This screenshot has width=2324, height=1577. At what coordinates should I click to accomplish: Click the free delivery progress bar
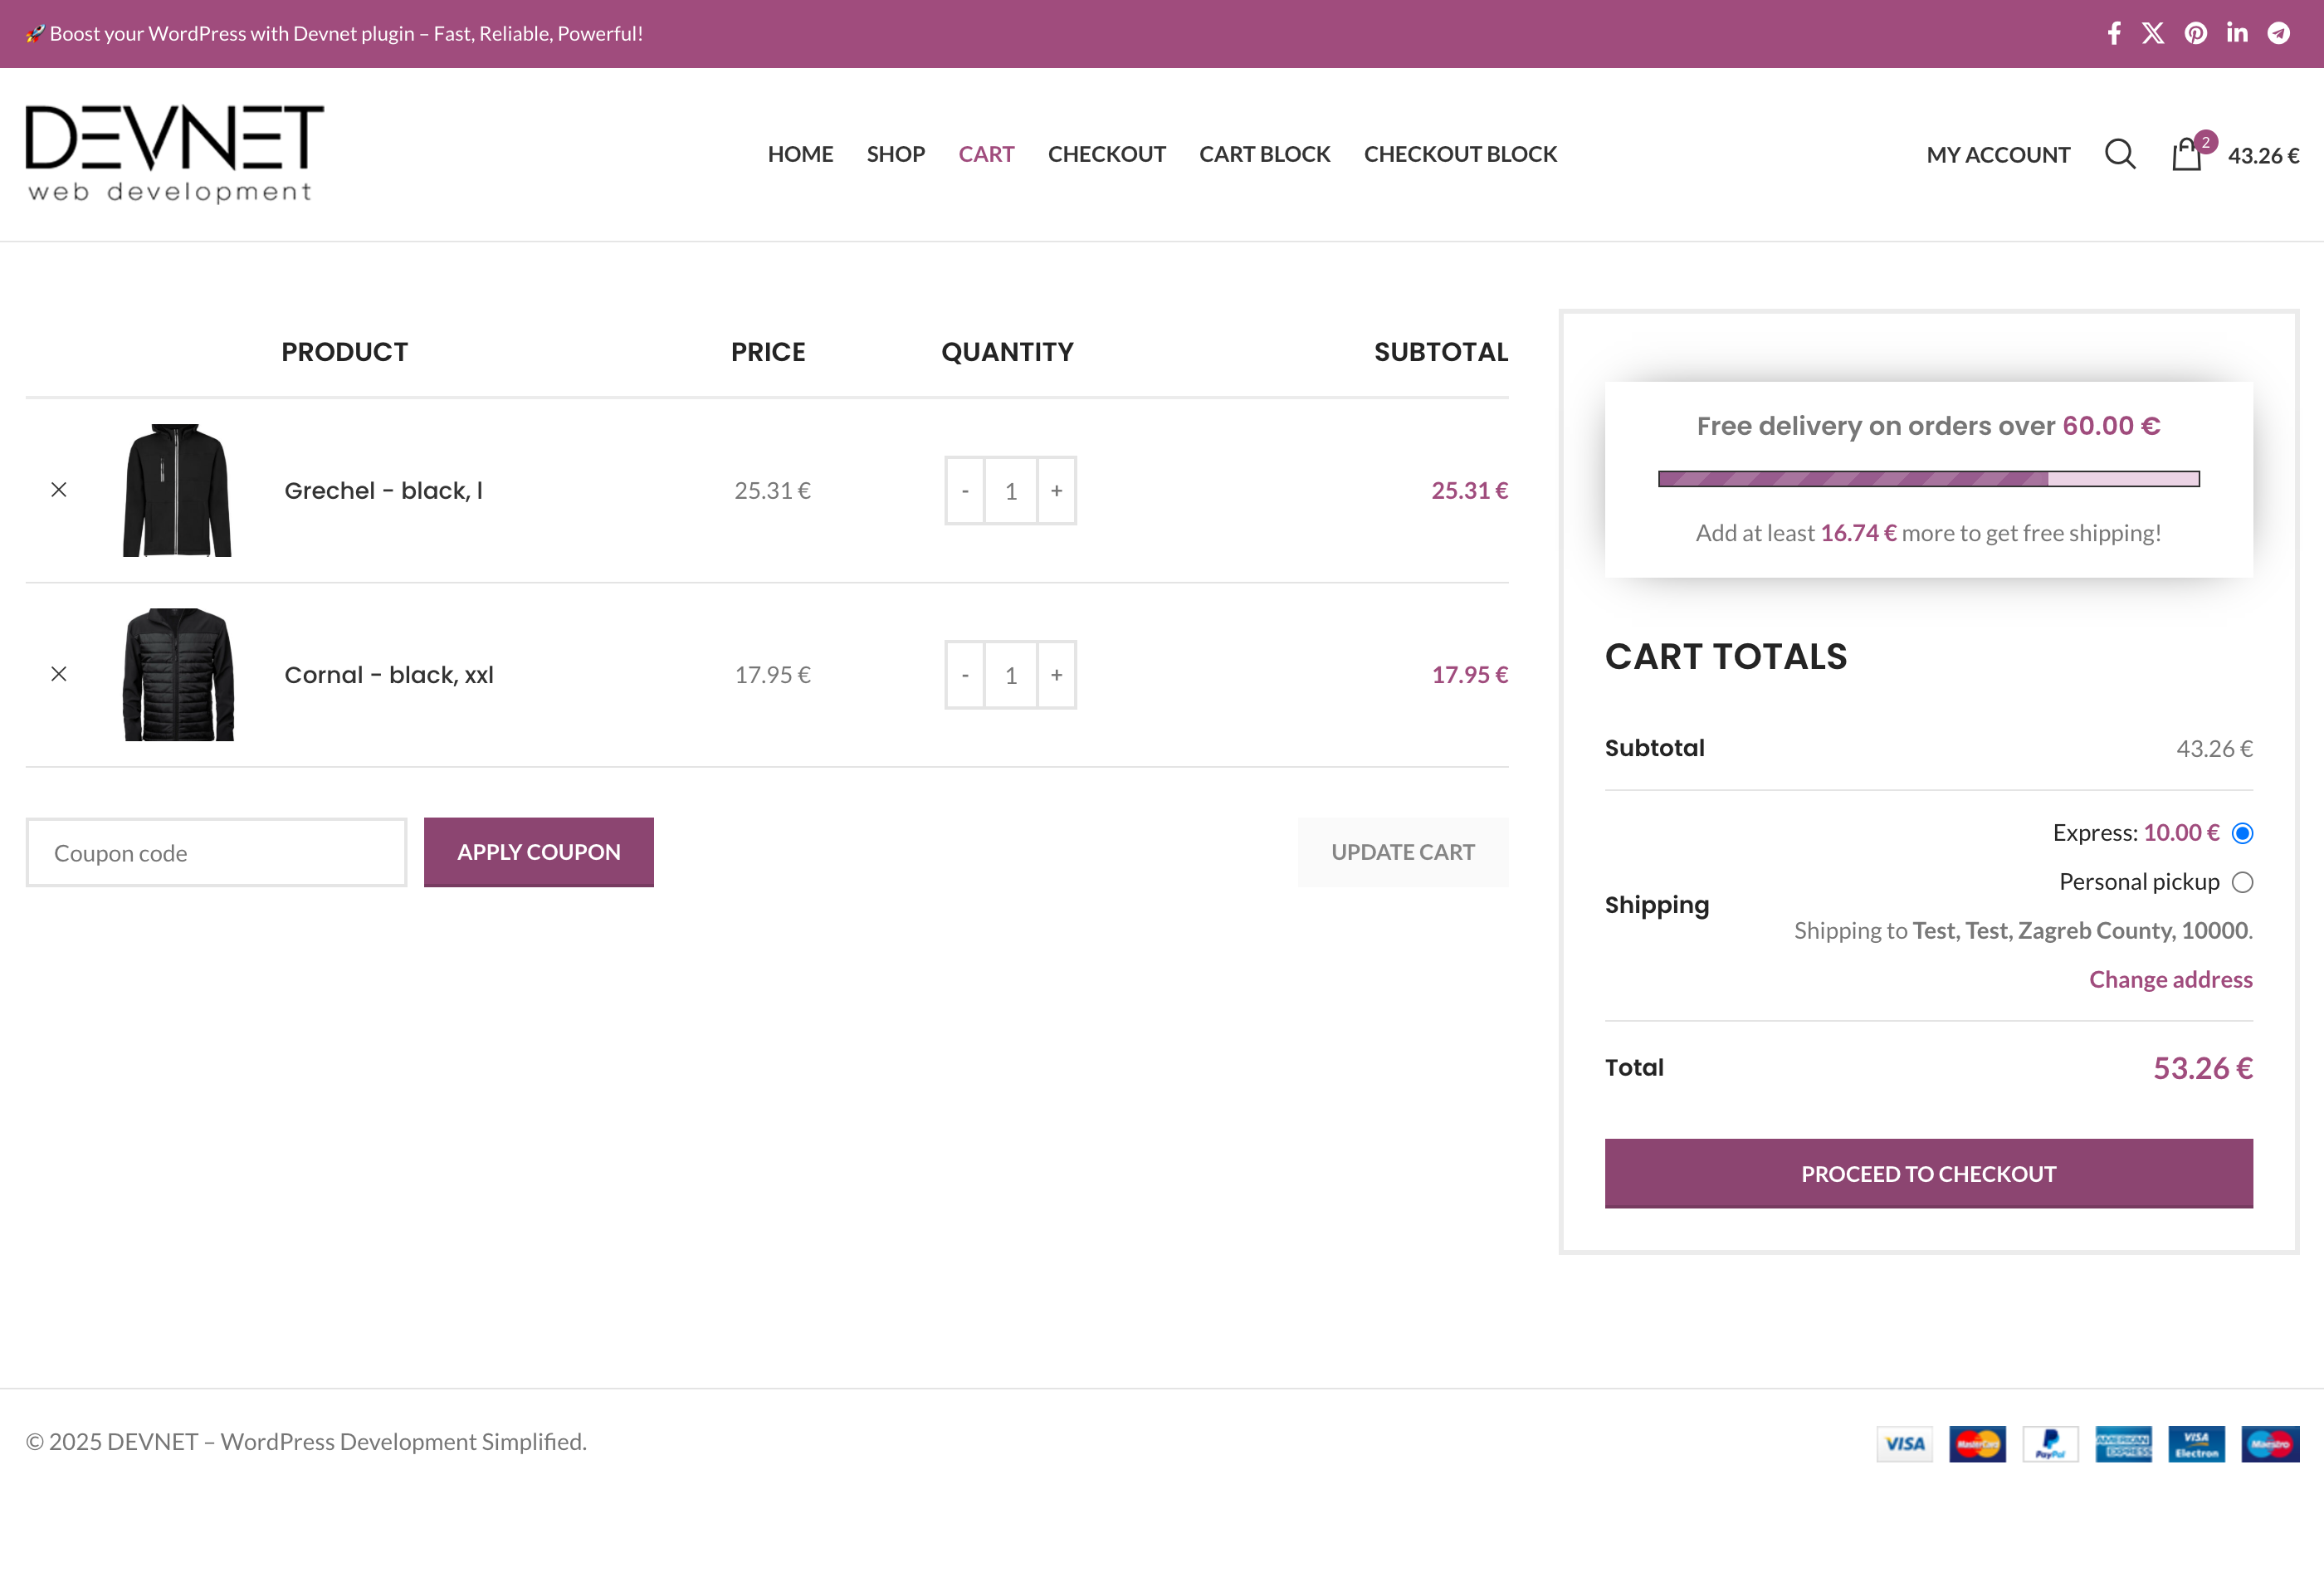point(1928,479)
